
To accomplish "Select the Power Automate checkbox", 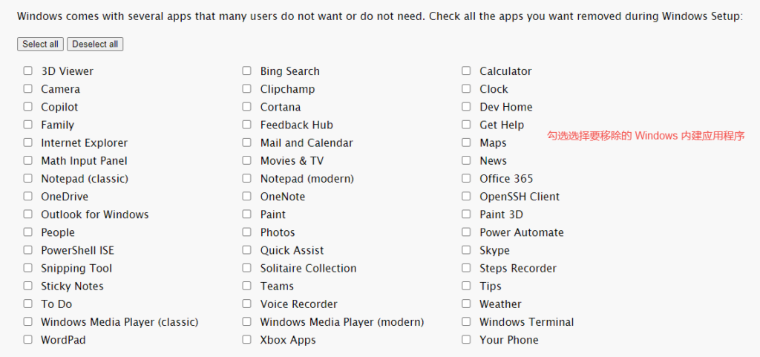I will pos(466,232).
